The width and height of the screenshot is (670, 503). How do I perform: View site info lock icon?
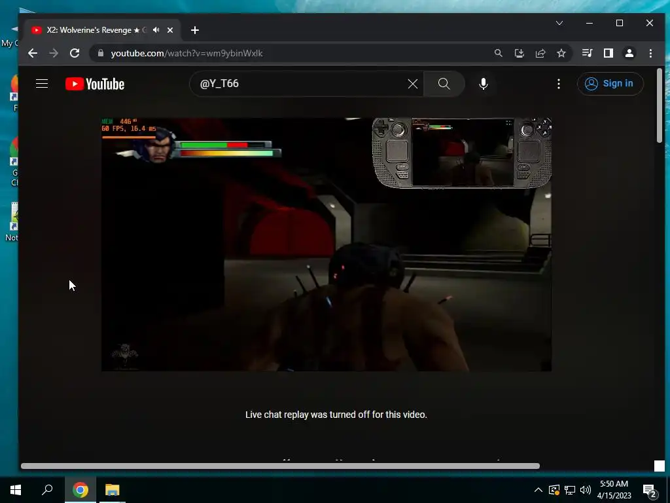[x=101, y=53]
